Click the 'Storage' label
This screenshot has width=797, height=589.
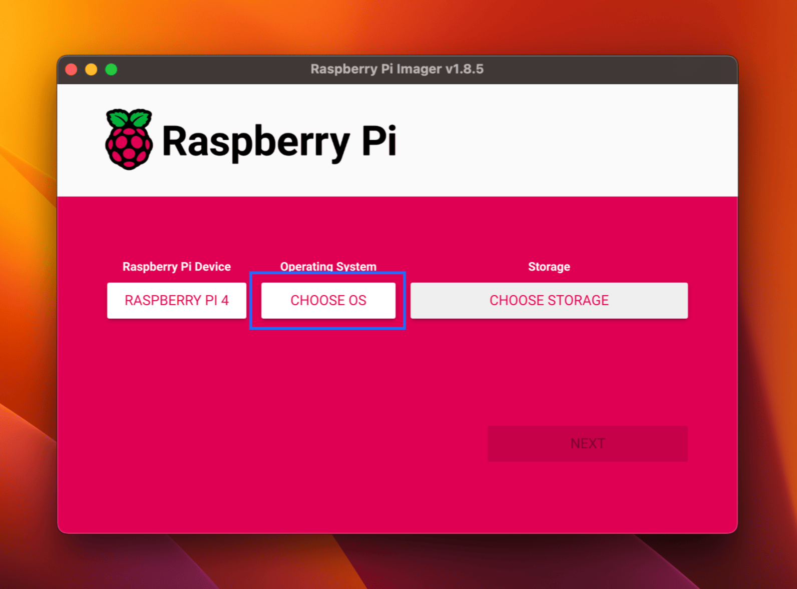click(549, 267)
